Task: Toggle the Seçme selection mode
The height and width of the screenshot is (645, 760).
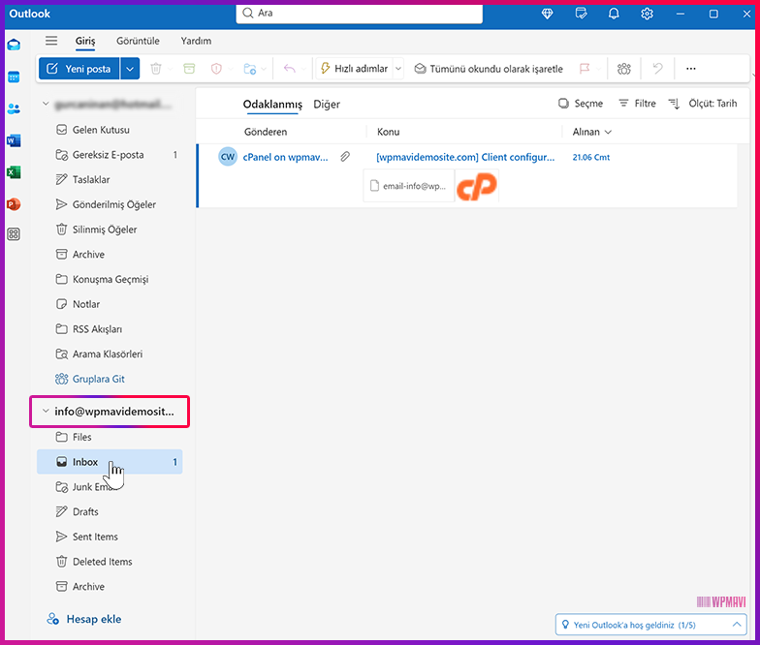Action: (581, 103)
